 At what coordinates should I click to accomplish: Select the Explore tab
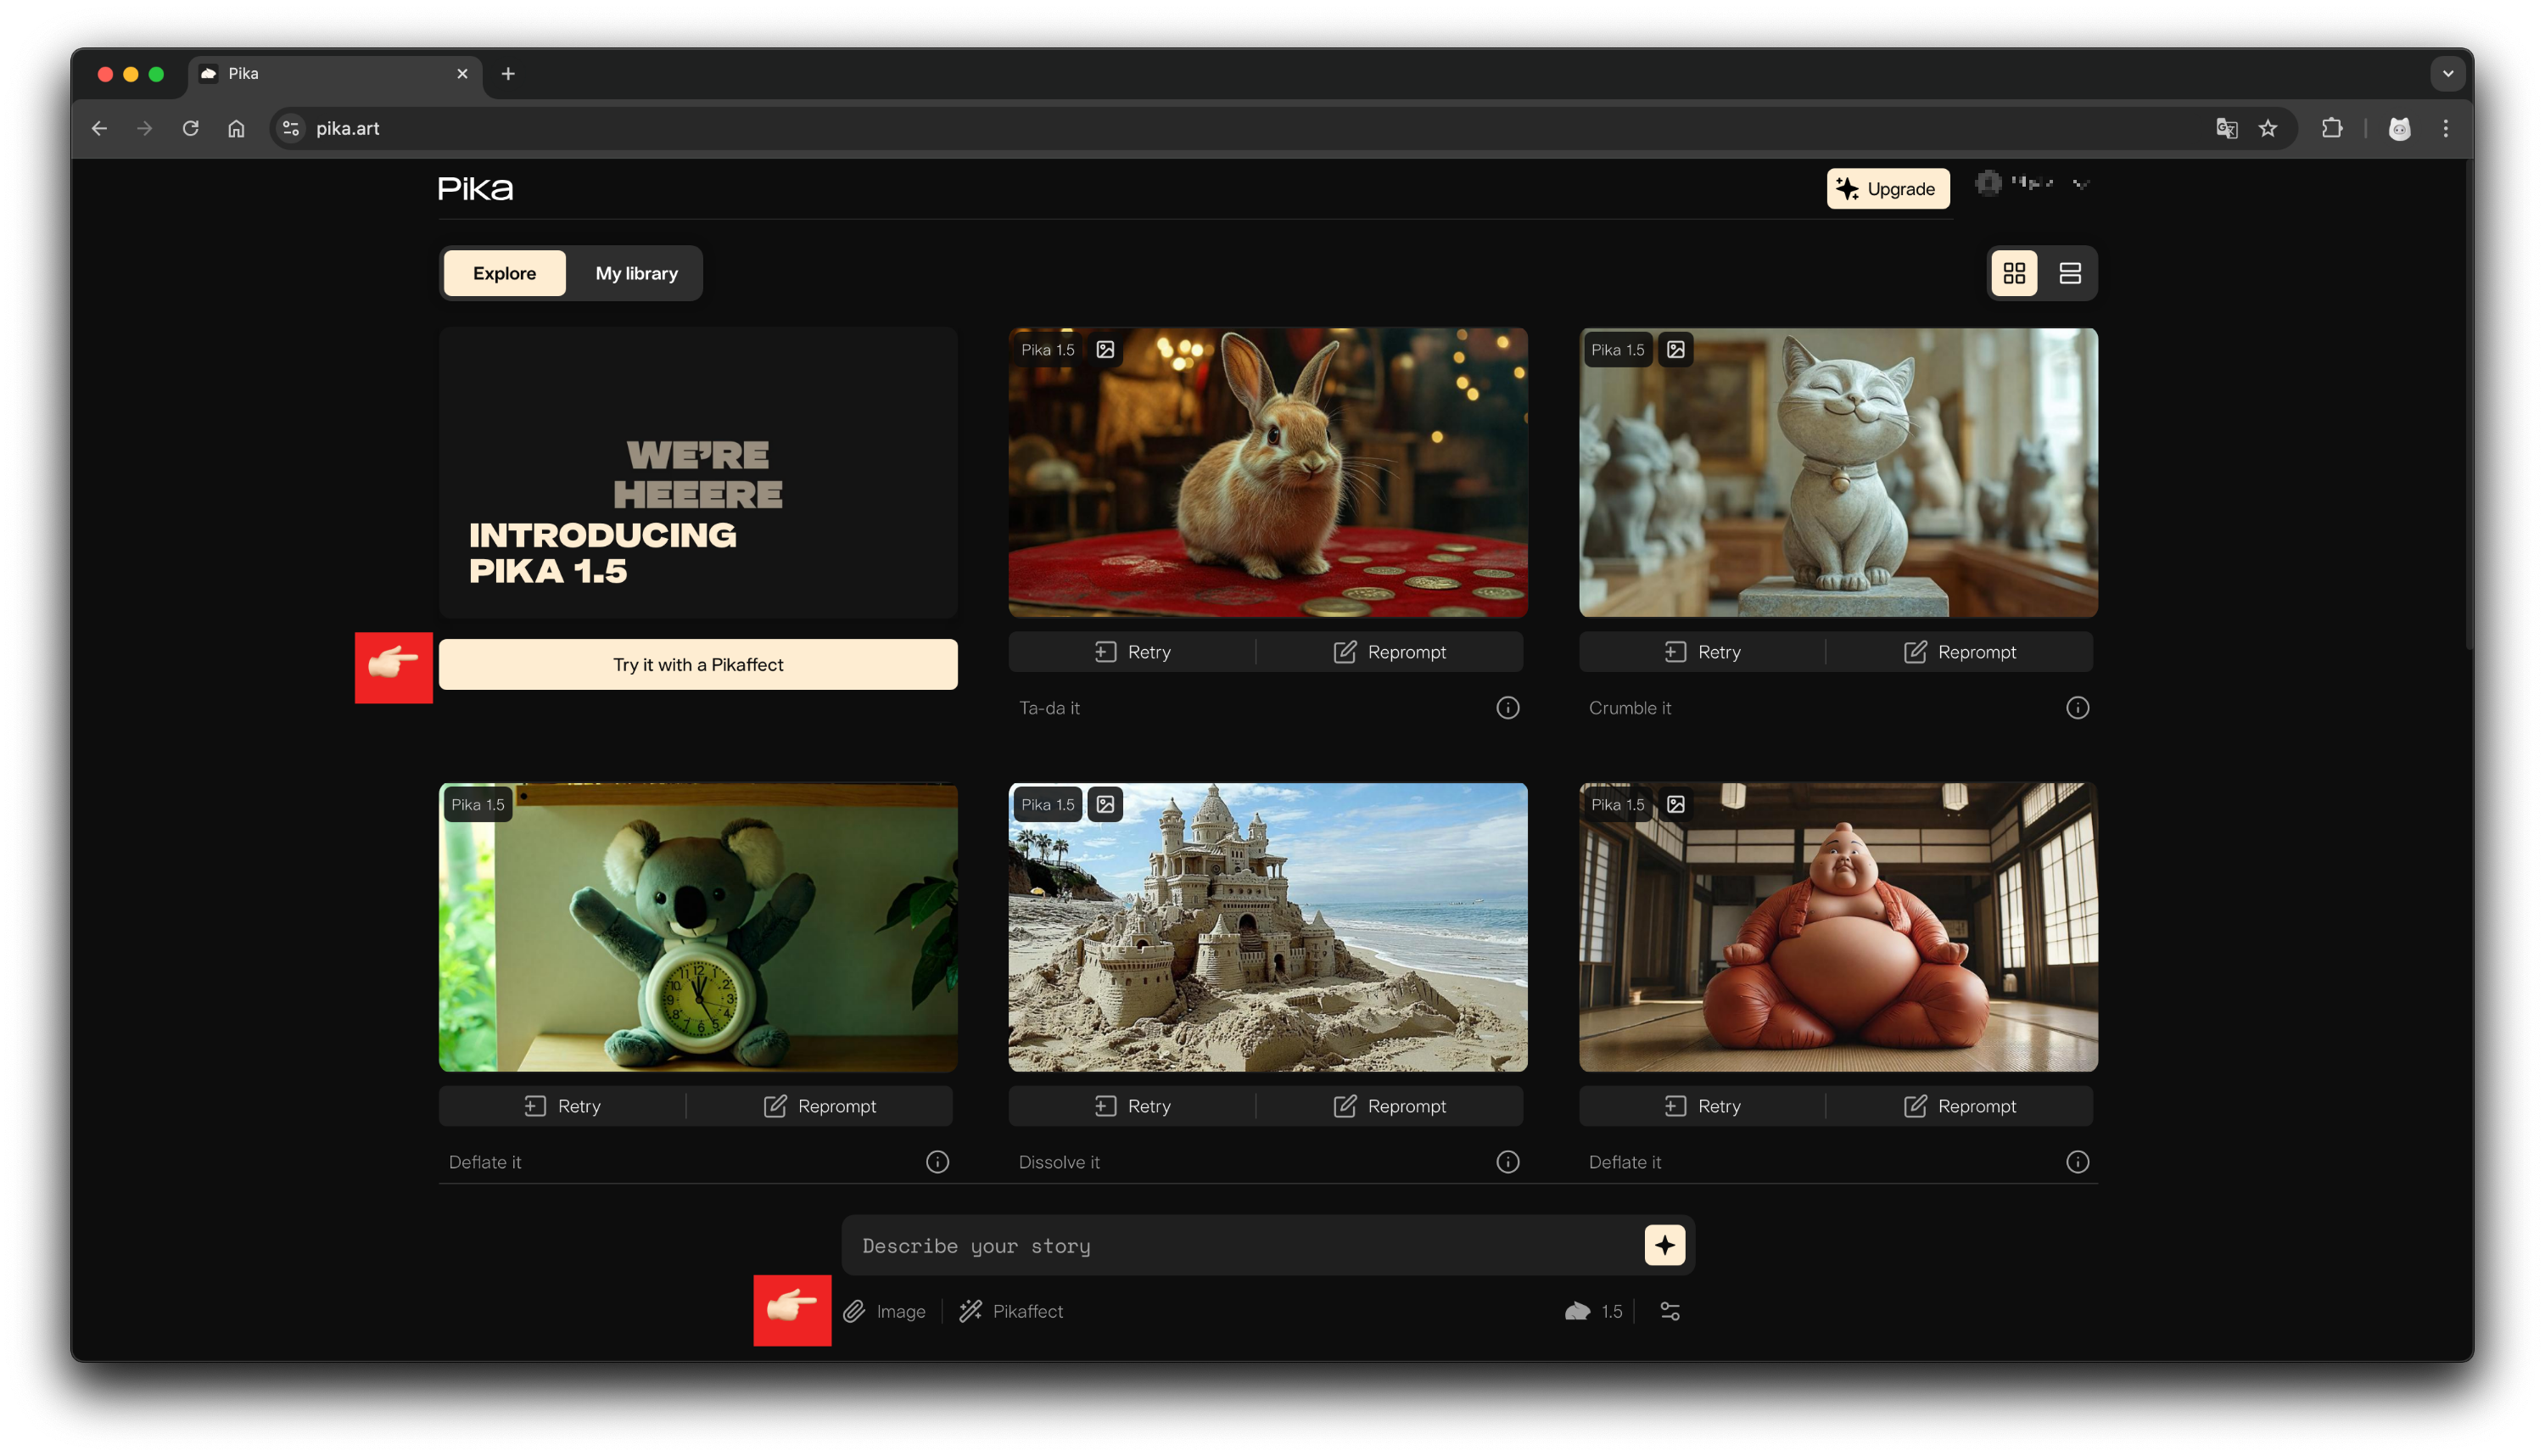pyautogui.click(x=504, y=273)
